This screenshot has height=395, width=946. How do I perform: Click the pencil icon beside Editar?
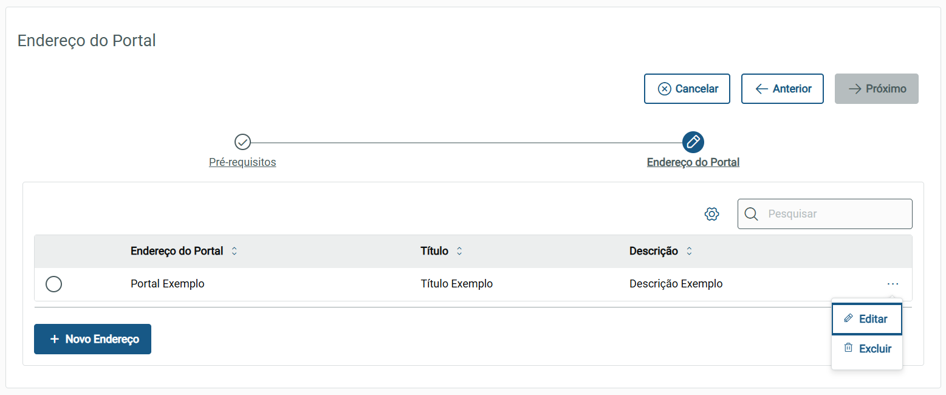(848, 318)
